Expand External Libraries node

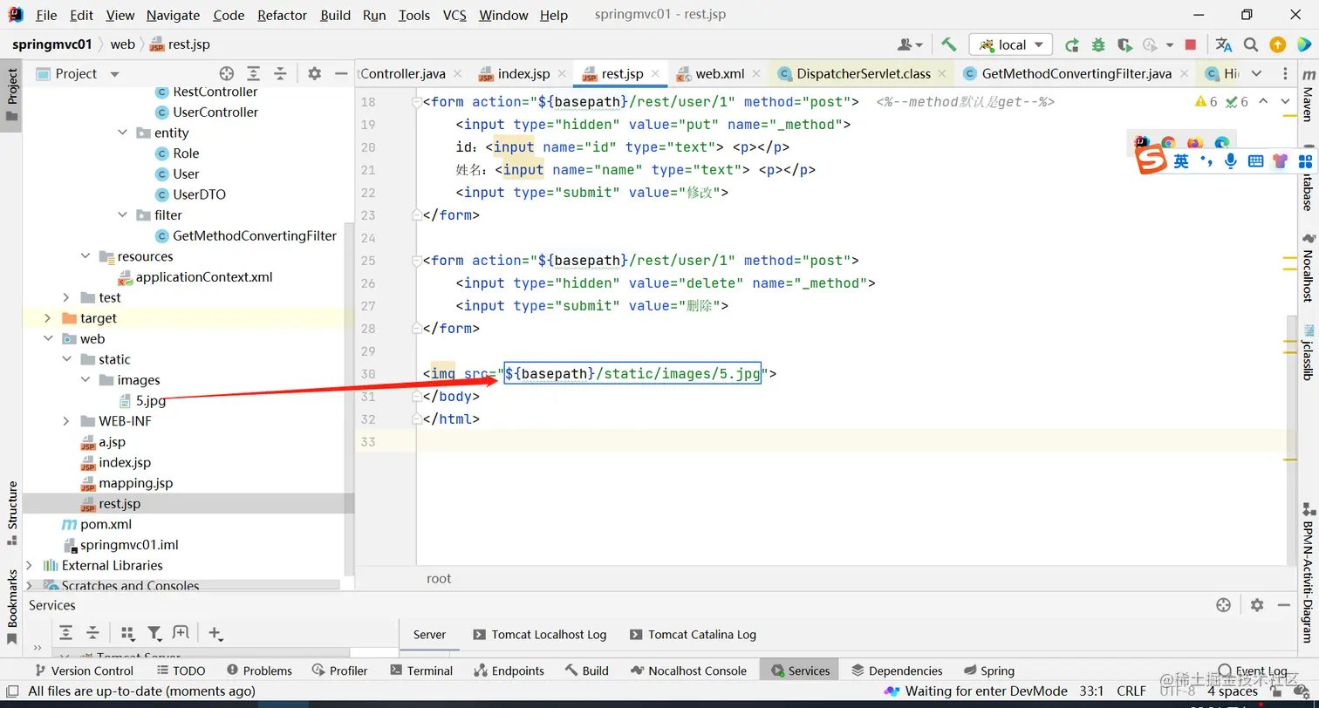tap(31, 566)
